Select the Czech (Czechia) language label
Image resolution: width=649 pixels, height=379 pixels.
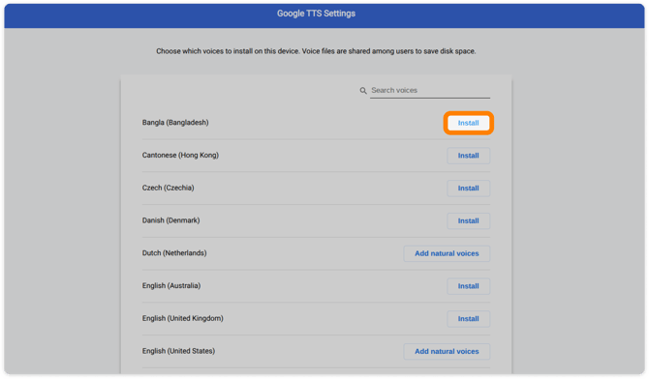pos(168,188)
